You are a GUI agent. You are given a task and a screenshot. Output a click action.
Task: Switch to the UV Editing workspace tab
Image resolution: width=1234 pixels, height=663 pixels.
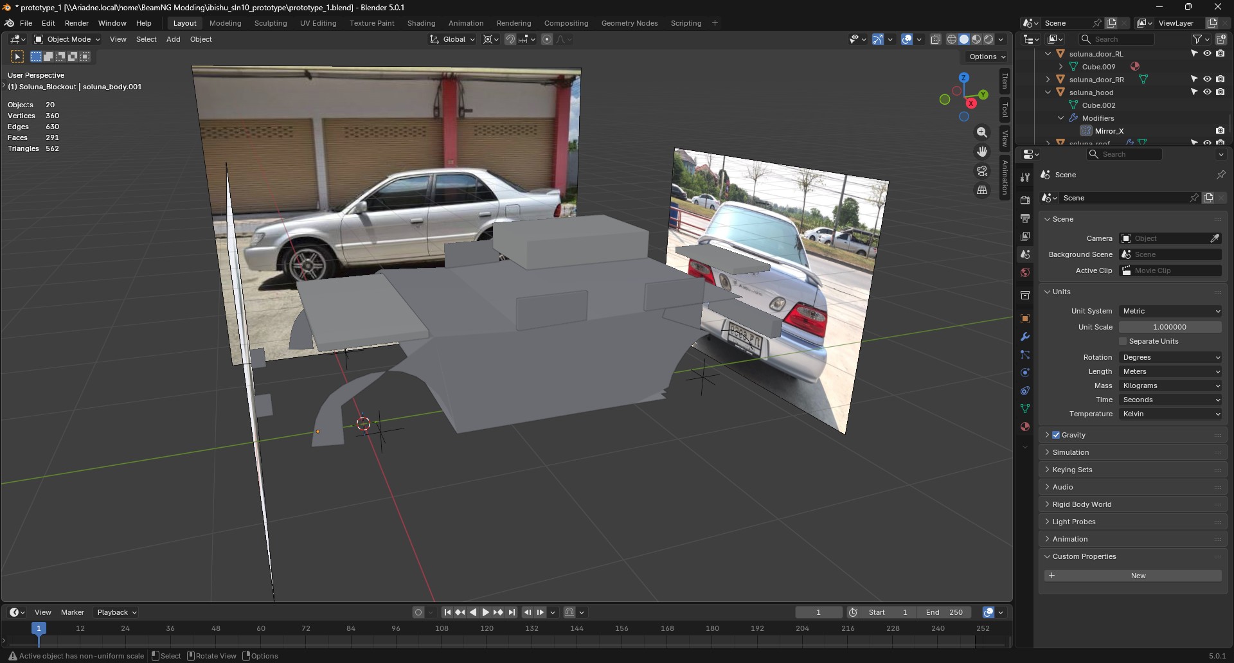[318, 23]
